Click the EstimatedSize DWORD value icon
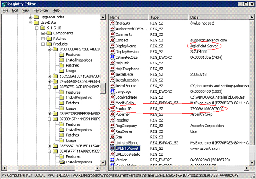Viewport: 256px width, 179px height. 113,57
